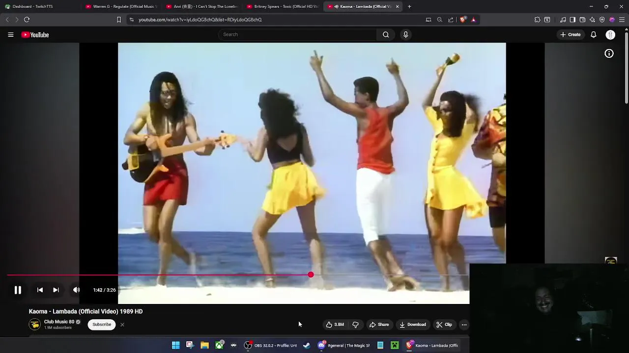This screenshot has height=353, width=629.
Task: Focus the YouTube search field
Action: point(297,34)
